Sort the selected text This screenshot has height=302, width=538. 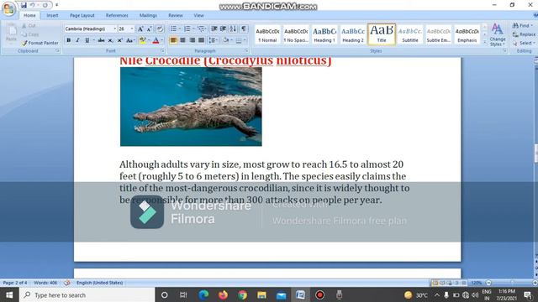pyautogui.click(x=233, y=29)
